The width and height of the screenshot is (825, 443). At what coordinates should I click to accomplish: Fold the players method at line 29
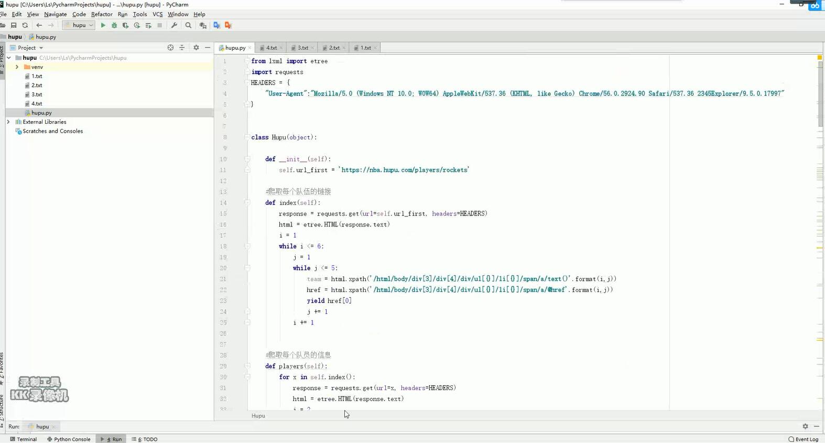247,366
